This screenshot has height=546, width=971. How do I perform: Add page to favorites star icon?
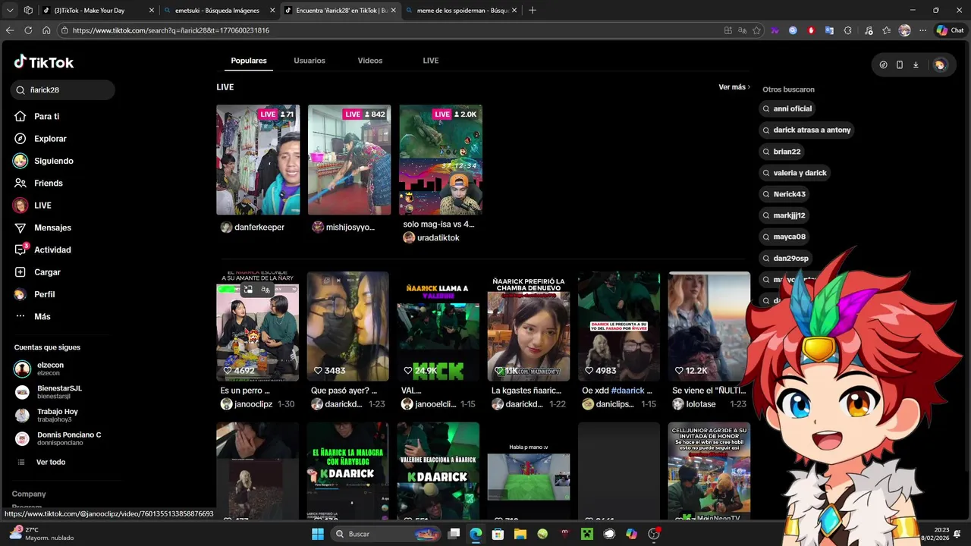[756, 30]
